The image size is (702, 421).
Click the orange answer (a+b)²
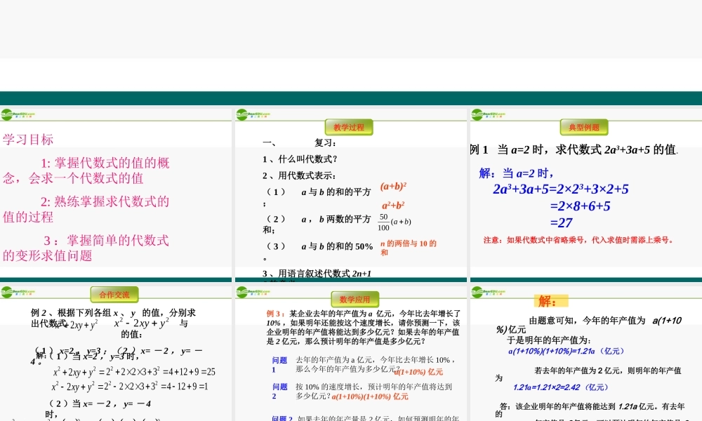click(394, 187)
